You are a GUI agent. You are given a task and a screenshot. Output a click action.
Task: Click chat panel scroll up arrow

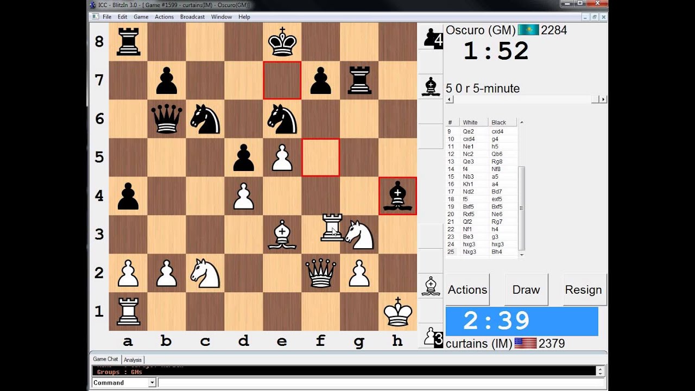(600, 369)
